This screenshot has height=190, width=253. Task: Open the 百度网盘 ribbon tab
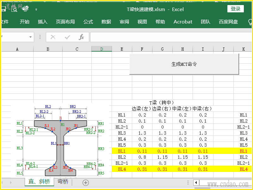click(228, 22)
